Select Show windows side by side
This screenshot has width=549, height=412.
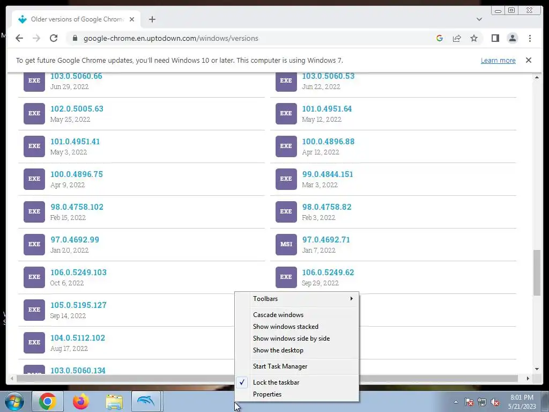coord(296,339)
